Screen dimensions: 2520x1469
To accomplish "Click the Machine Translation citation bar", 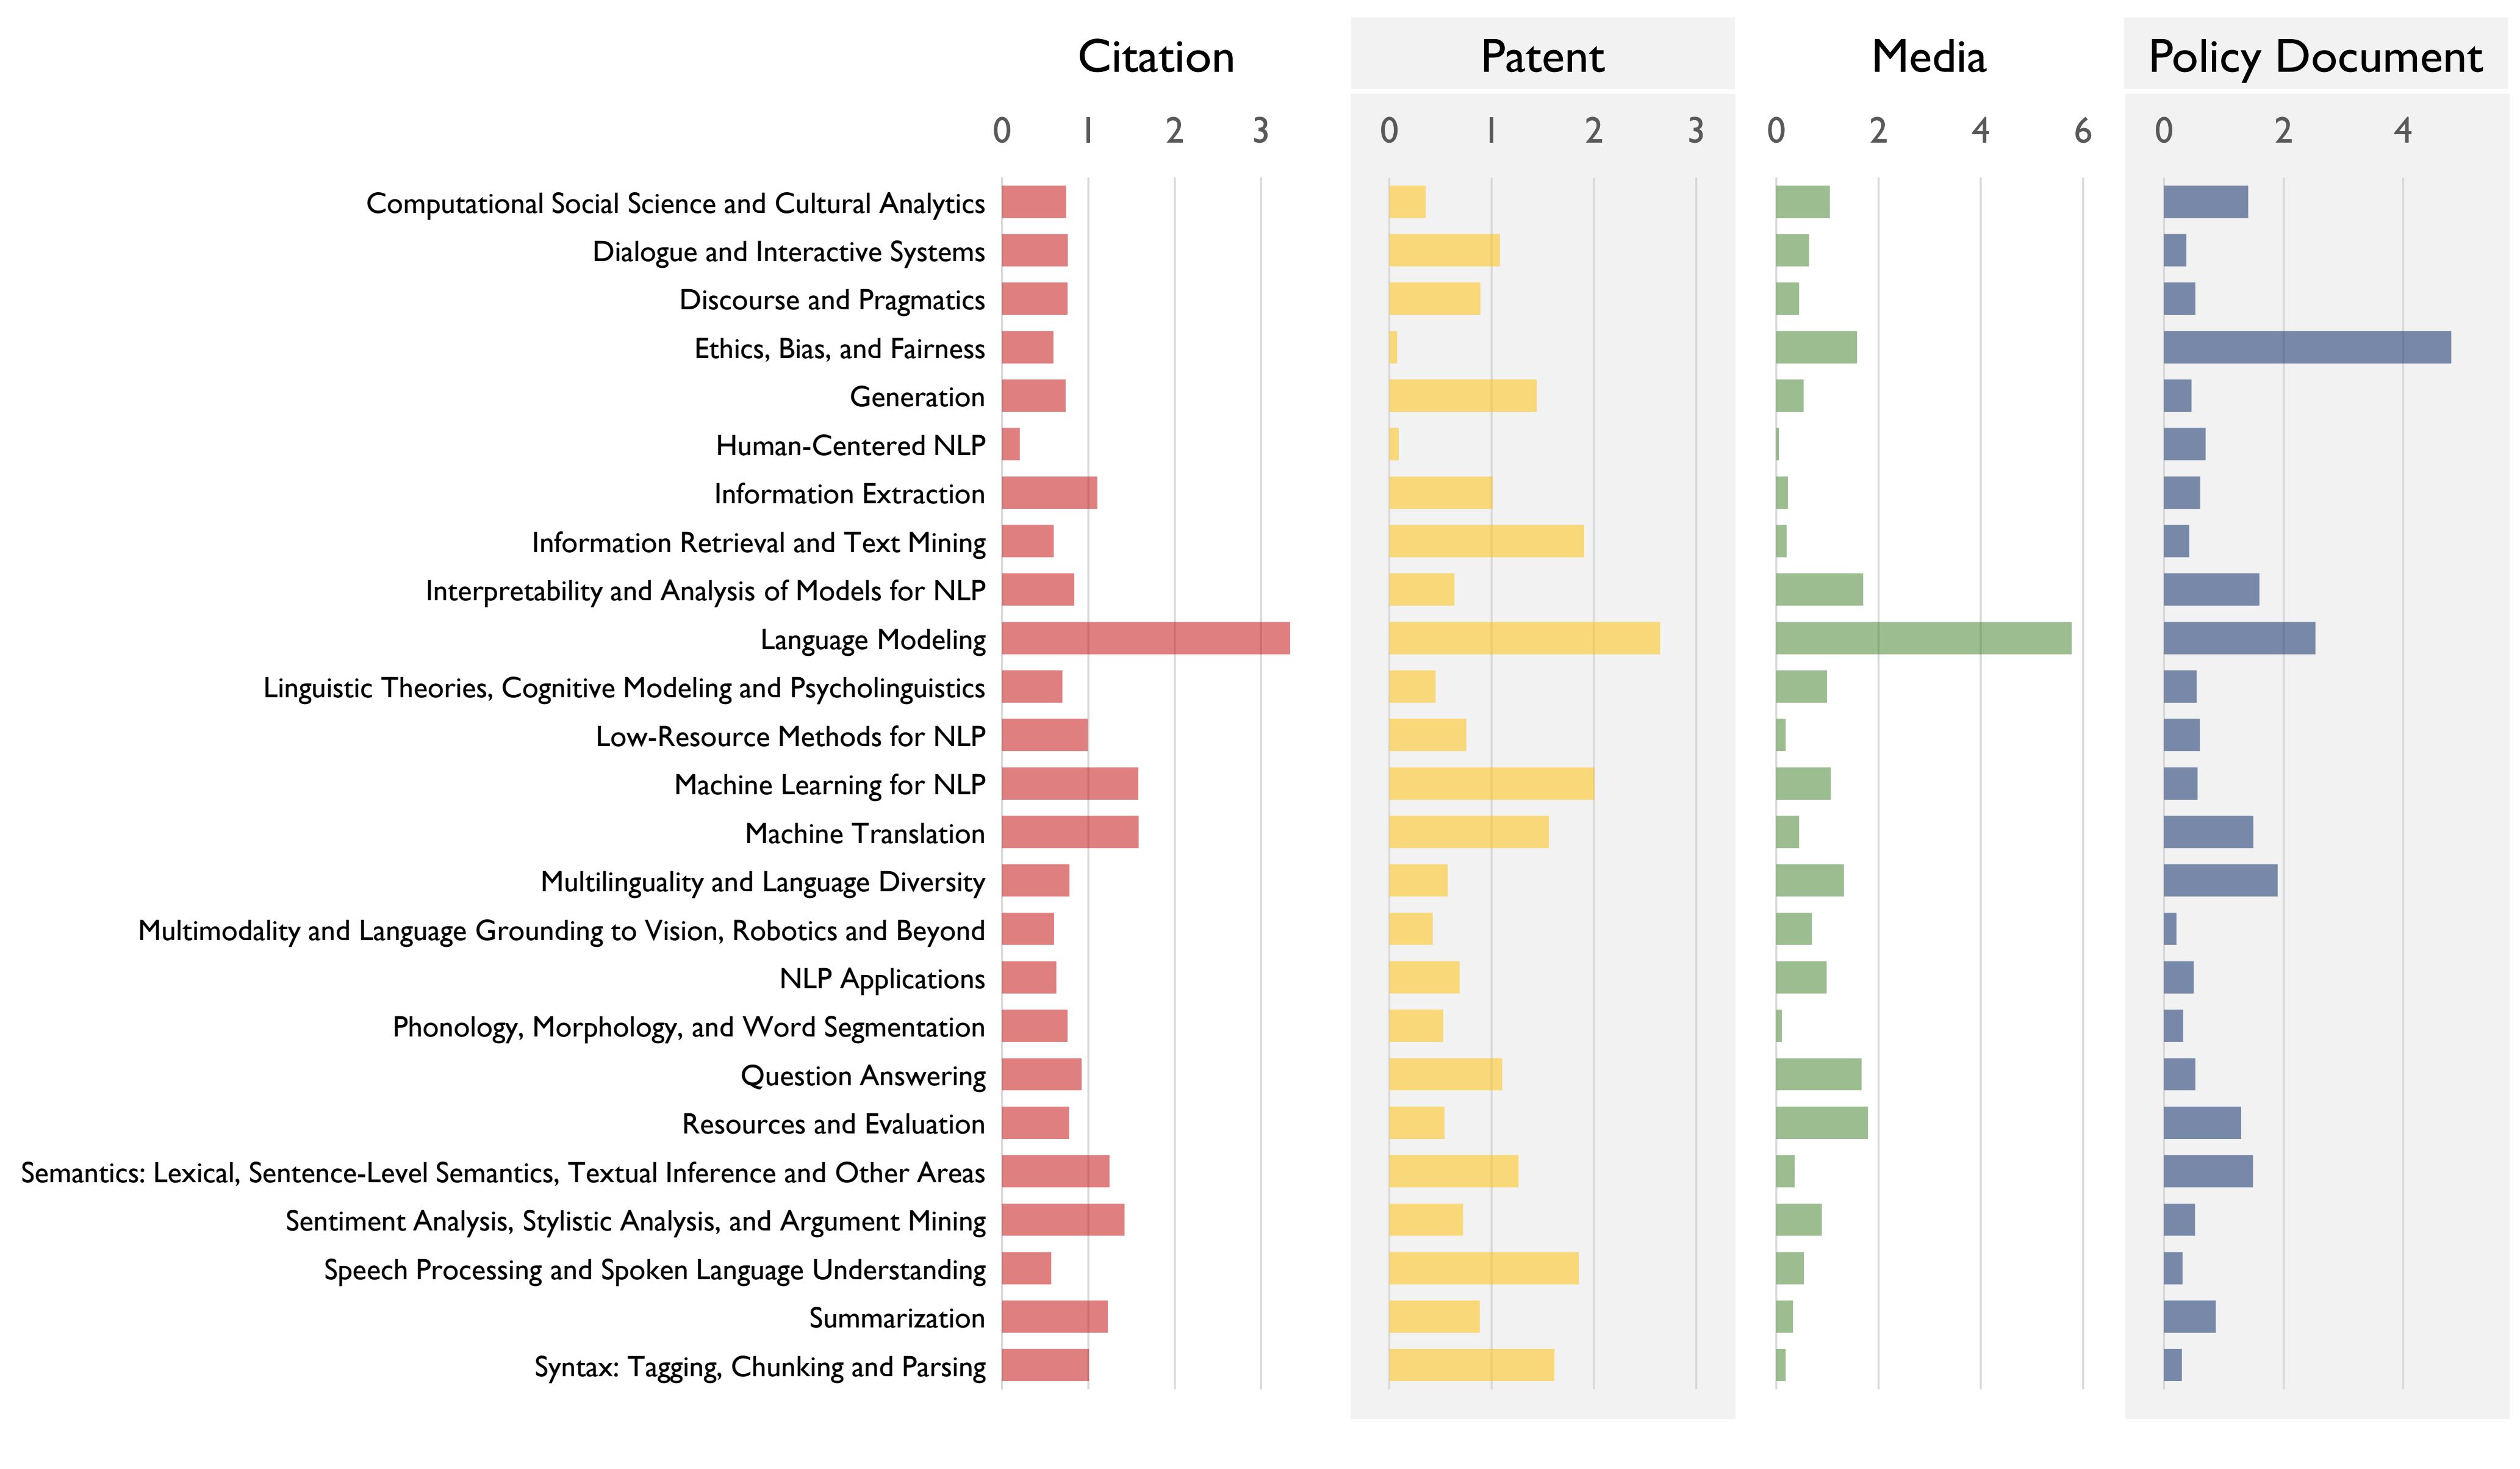I will tap(1070, 832).
